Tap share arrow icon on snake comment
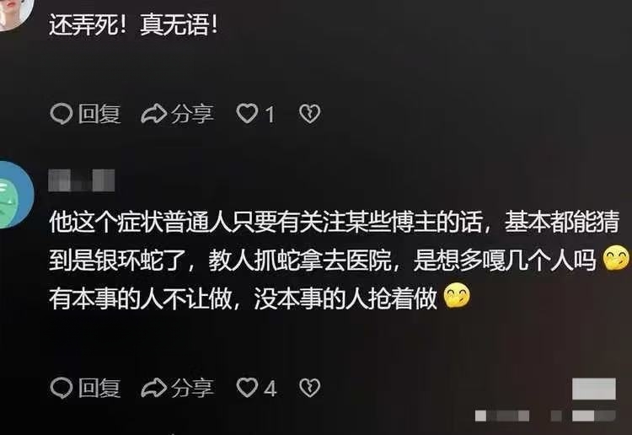The width and height of the screenshot is (632, 435). click(x=153, y=388)
